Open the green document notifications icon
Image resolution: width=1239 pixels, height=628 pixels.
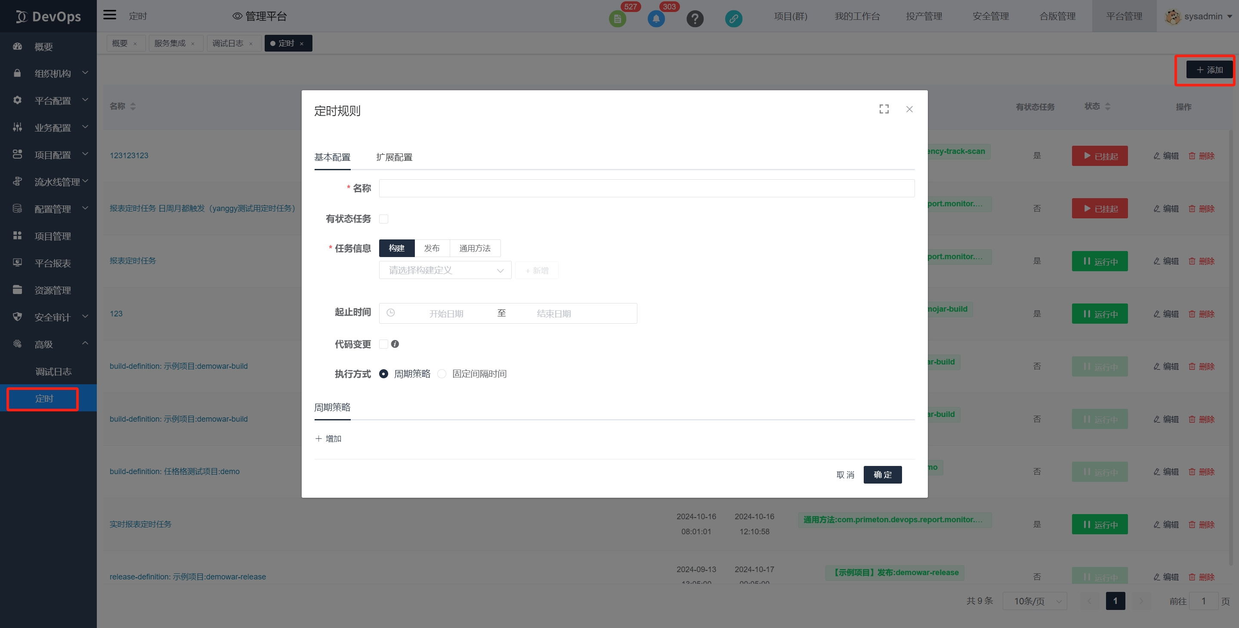click(617, 19)
